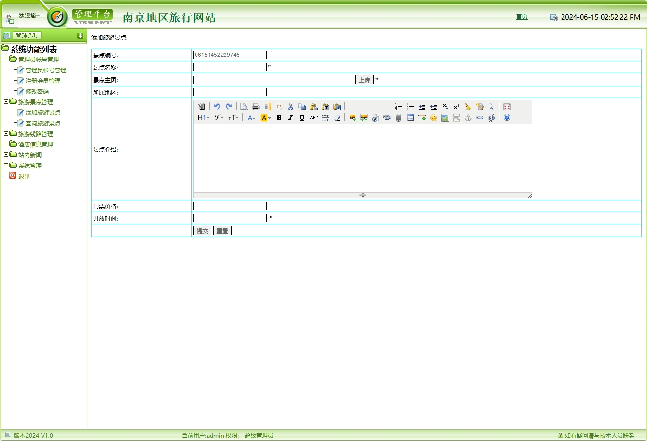Click the undo icon in editor toolbar
Viewport: 647px width, 441px height.
click(217, 107)
